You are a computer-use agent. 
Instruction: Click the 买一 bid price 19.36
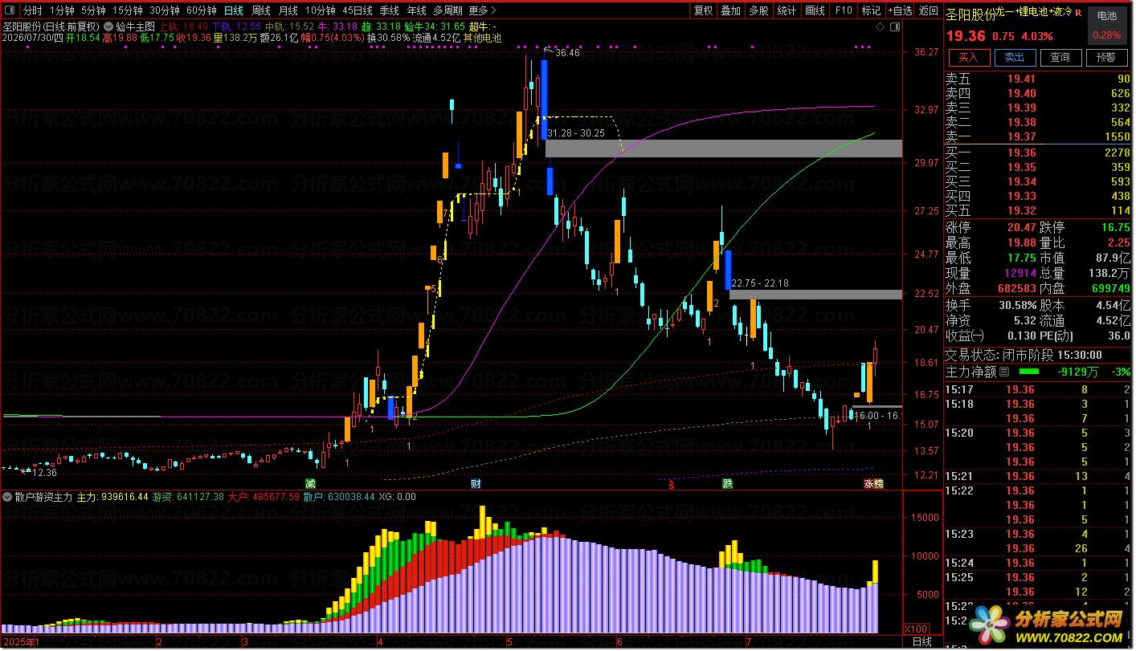coord(1020,153)
